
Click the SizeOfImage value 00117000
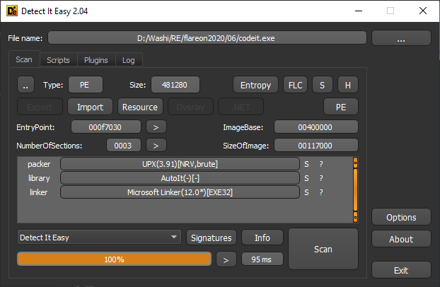316,146
